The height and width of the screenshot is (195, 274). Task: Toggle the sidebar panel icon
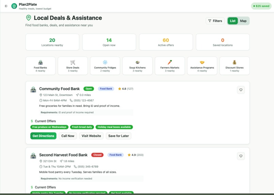pos(6,6)
